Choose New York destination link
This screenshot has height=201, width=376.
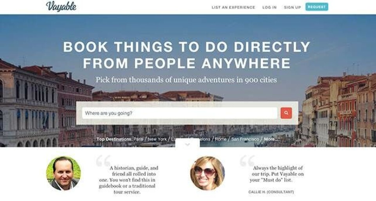157,139
